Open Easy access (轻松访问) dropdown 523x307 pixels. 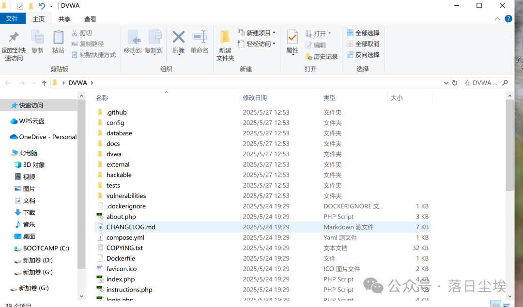(257, 44)
